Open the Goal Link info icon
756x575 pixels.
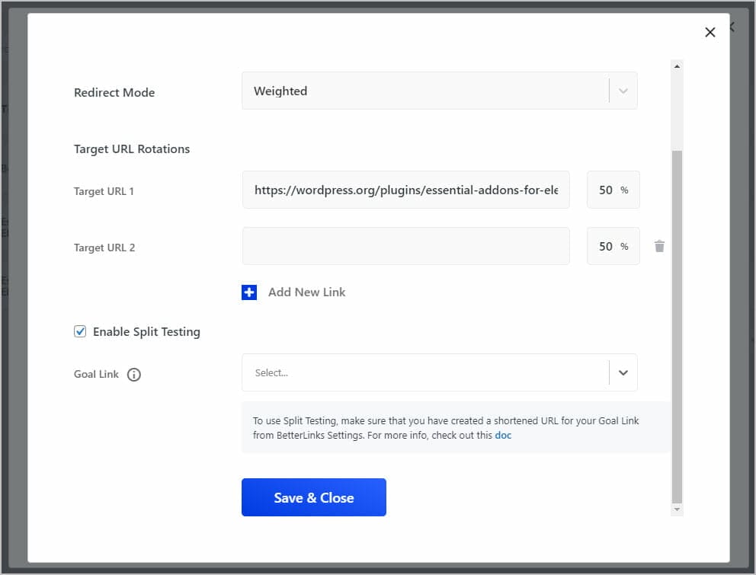click(133, 375)
